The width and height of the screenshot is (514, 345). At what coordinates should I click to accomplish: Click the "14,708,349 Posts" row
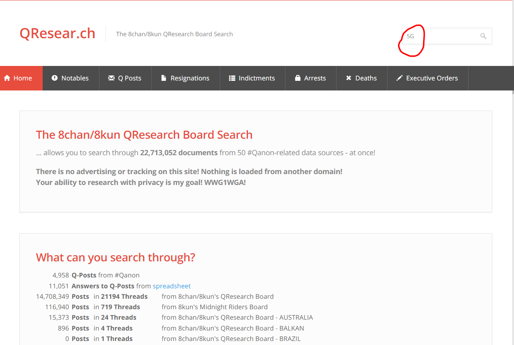(x=155, y=297)
